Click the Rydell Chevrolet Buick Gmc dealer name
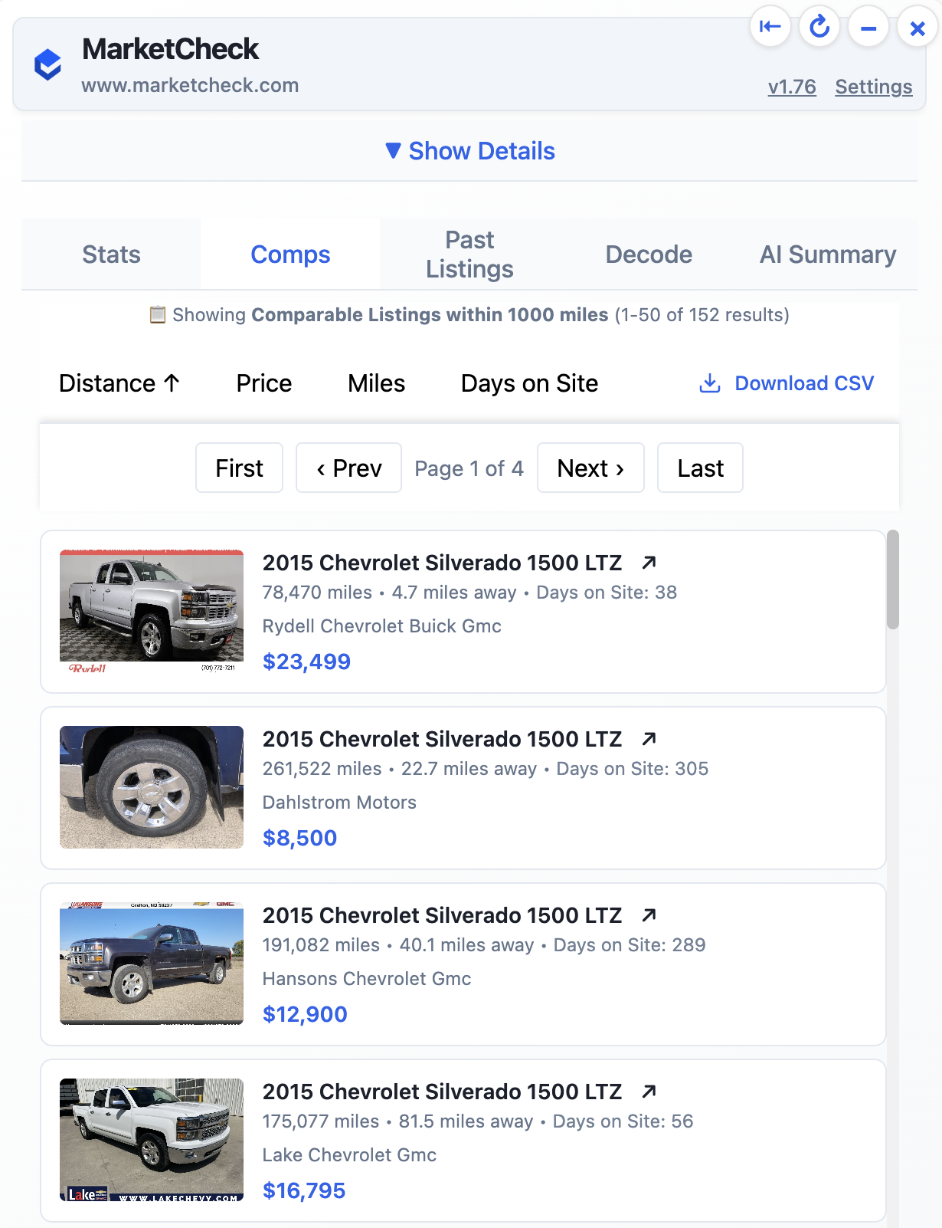 pos(382,626)
